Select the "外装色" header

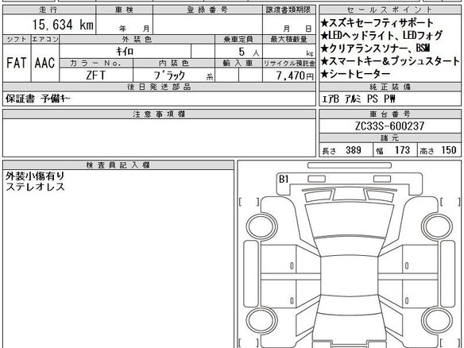[x=137, y=40]
